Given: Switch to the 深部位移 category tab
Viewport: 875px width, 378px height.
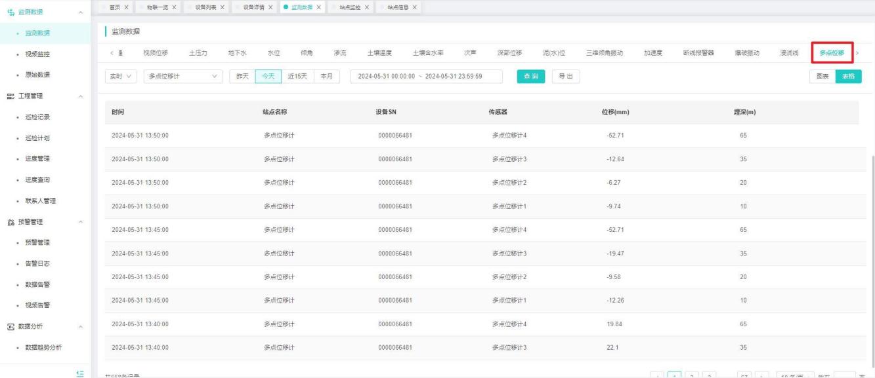Looking at the screenshot, I should pos(510,52).
